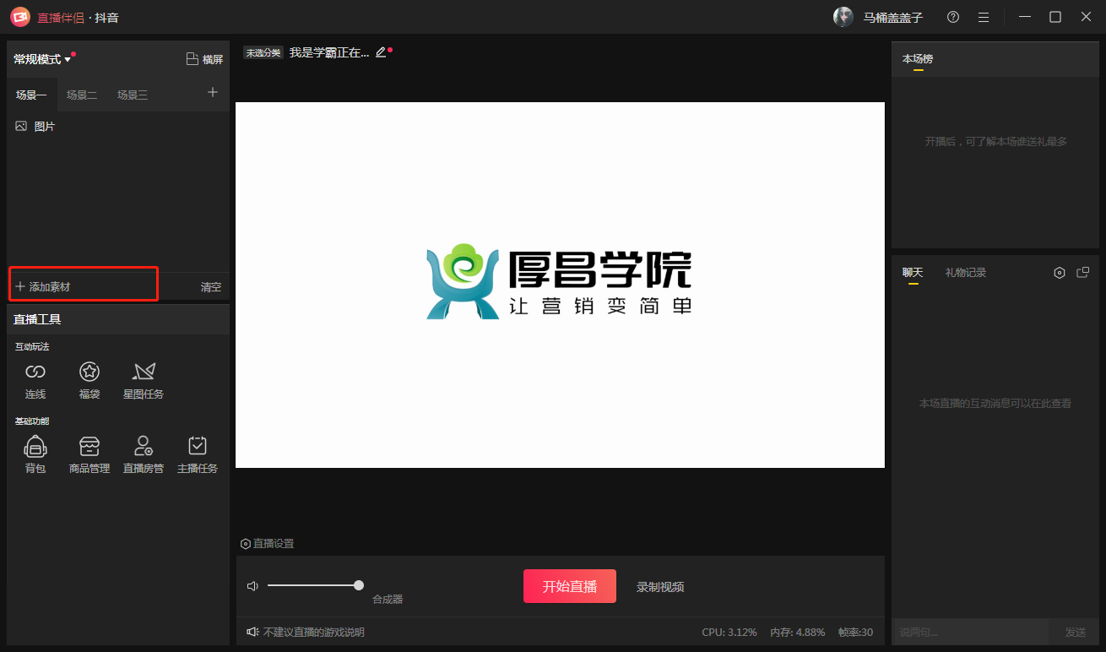Viewport: 1106px width, 652px height.
Task: Open the 马桶盖盖子 user avatar
Action: pyautogui.click(x=843, y=17)
